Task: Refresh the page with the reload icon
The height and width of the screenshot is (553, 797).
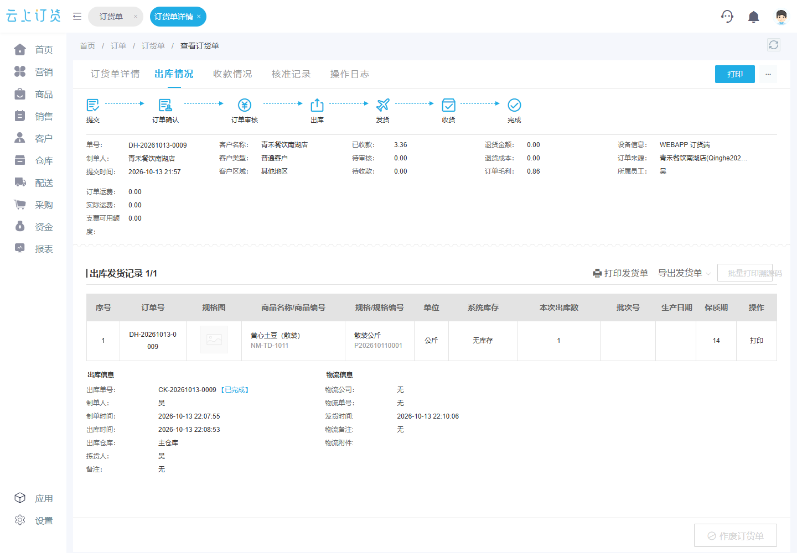Action: 774,45
